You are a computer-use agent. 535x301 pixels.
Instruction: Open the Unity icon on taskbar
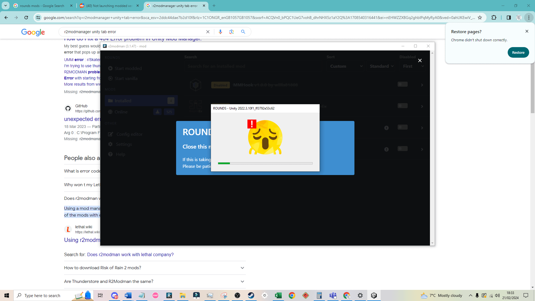click(x=374, y=295)
